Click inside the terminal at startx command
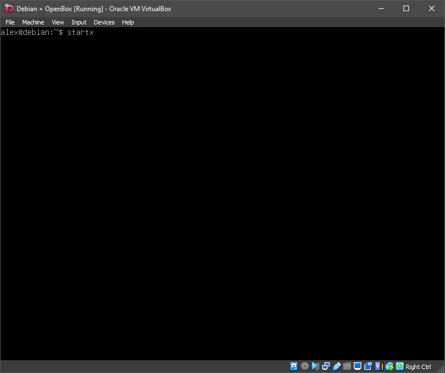 (x=80, y=33)
